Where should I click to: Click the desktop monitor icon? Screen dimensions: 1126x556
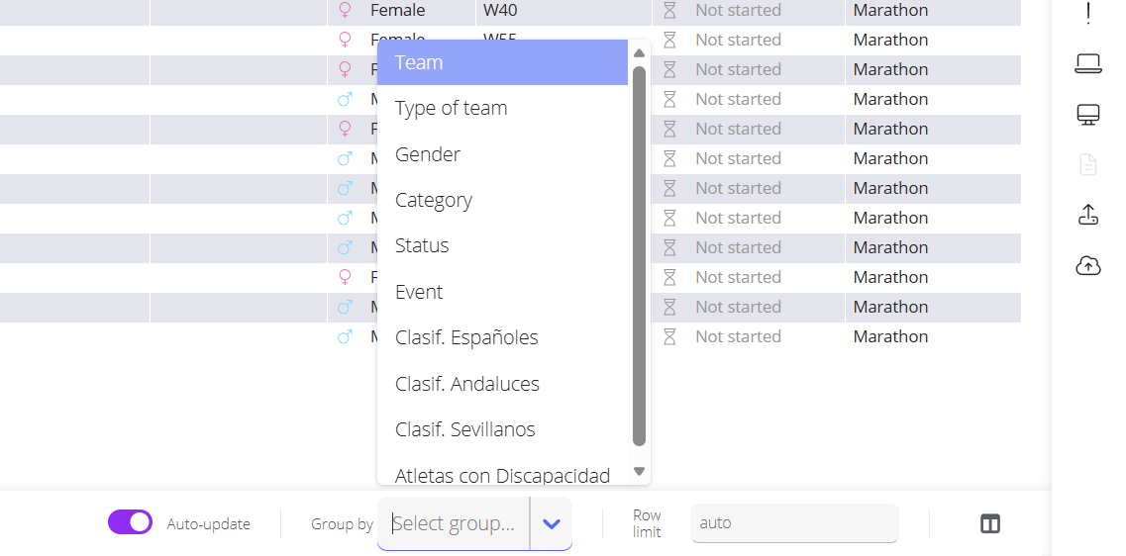(1088, 115)
